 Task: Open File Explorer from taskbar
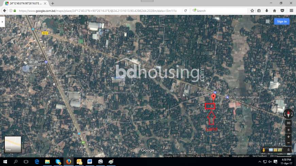click(47, 162)
